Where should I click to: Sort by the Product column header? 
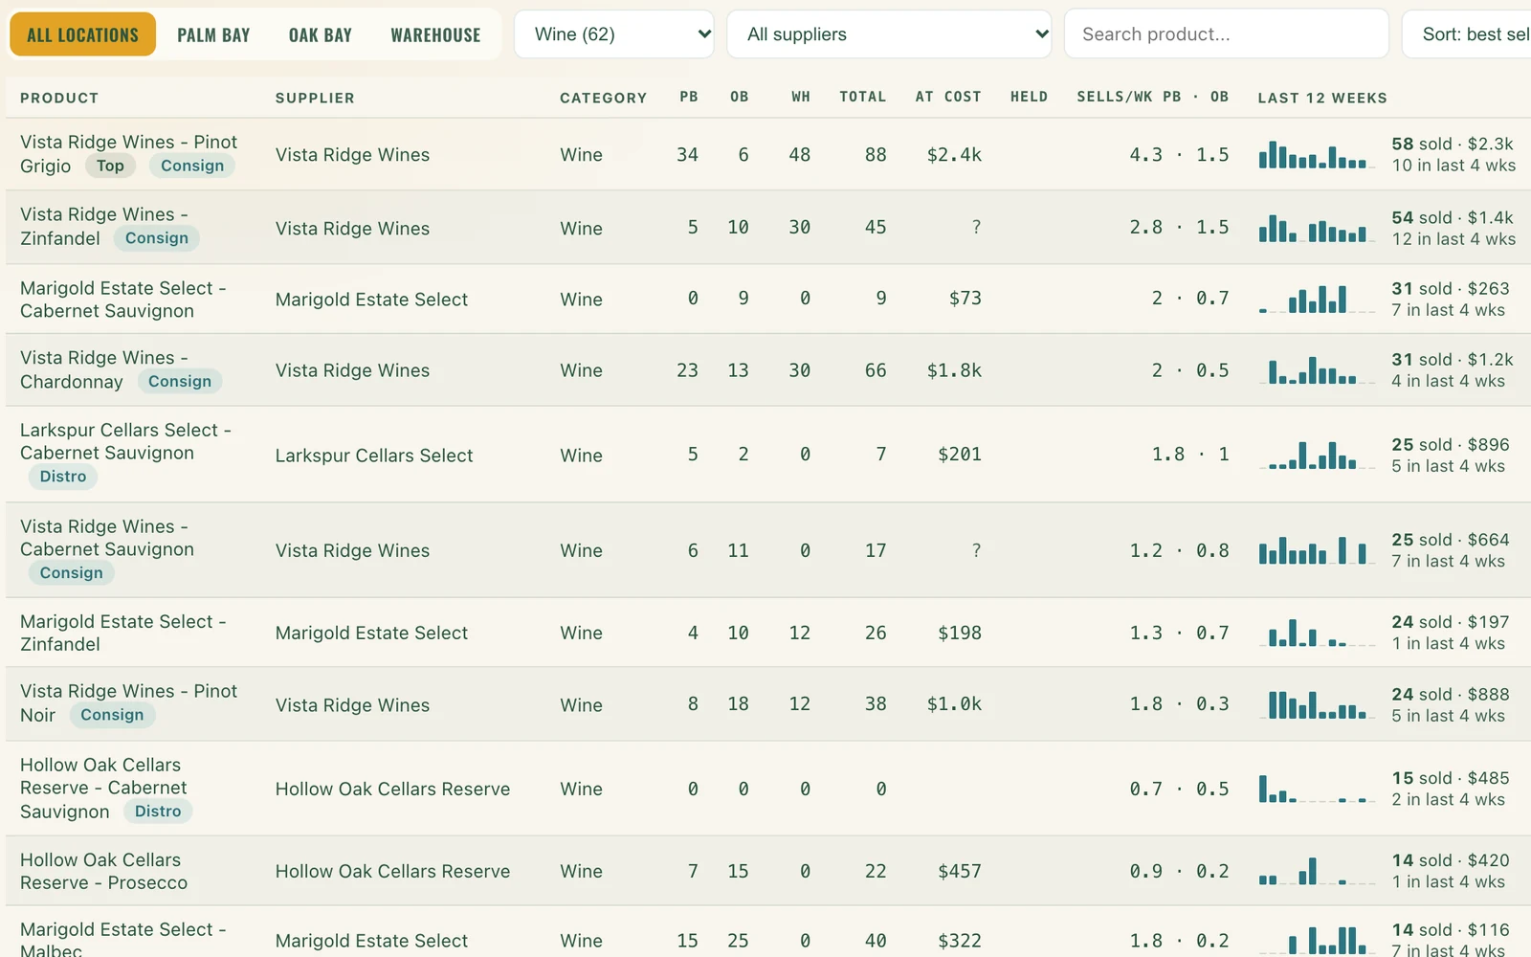[59, 98]
